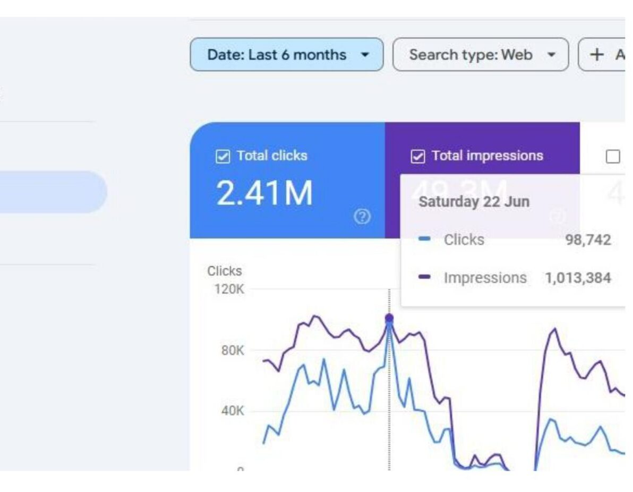
Task: Open the Search type: Web filter
Action: click(471, 55)
